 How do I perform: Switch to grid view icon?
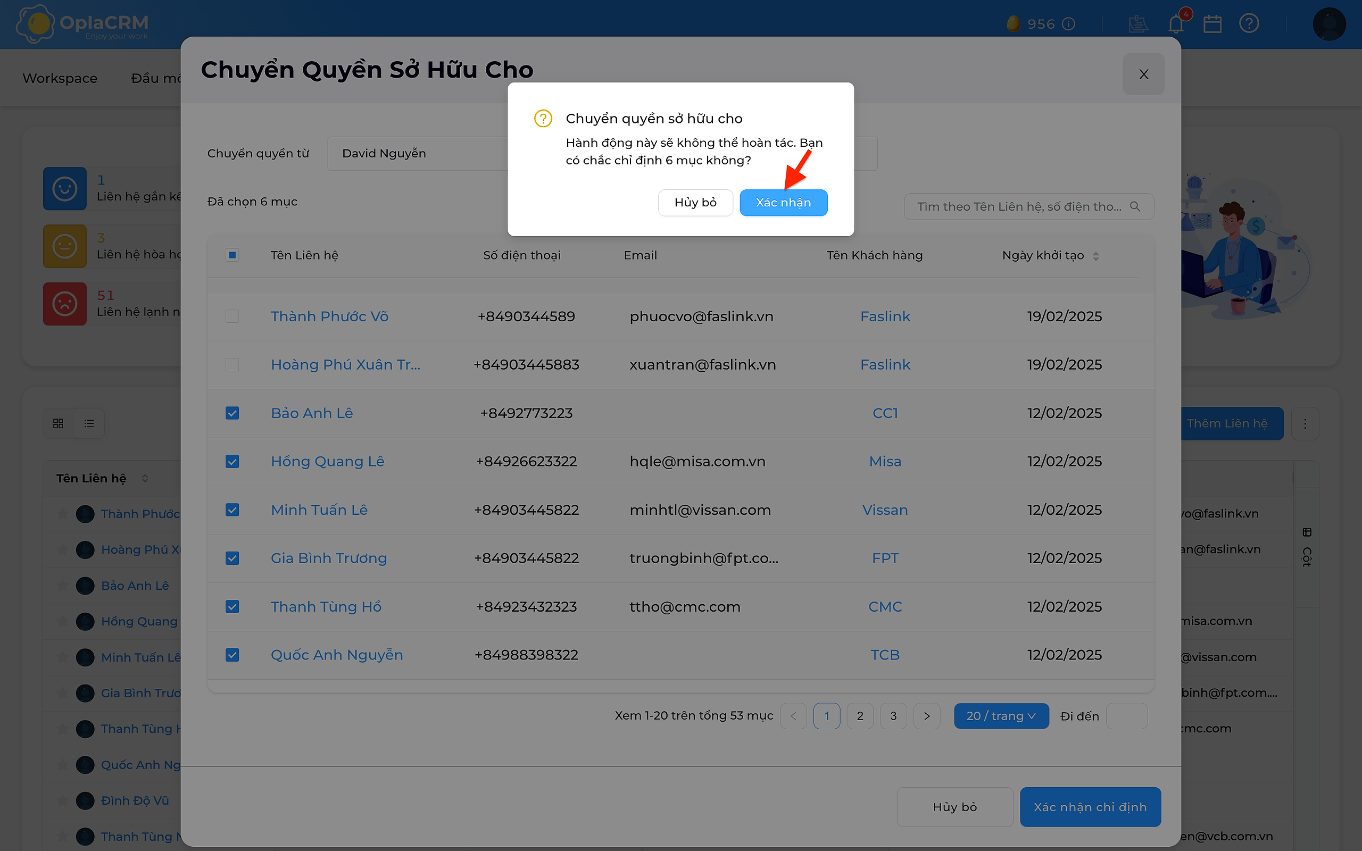(58, 423)
